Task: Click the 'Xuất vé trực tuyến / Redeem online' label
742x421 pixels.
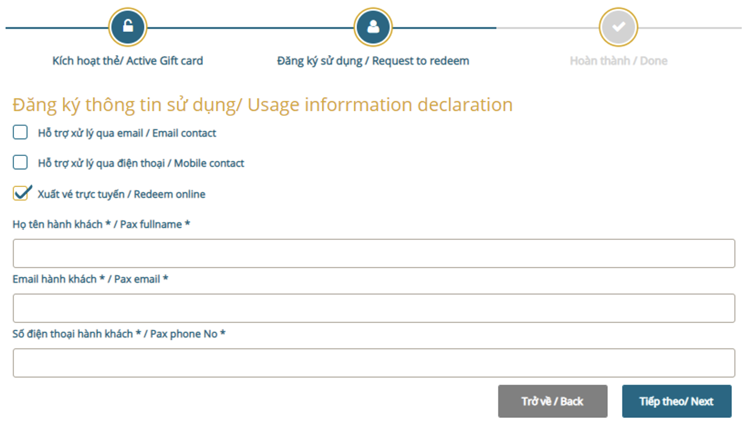Action: tap(121, 195)
